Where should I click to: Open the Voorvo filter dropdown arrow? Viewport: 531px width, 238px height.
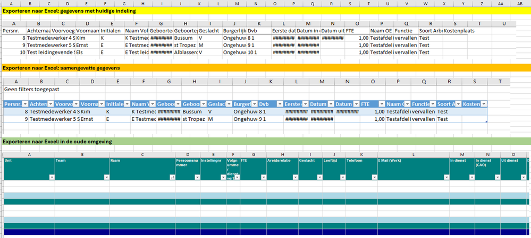76,104
